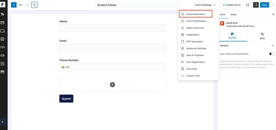Add a Heading (H) block from the sidebar
Image resolution: width=276 pixels, height=130 pixels.
[2, 63]
